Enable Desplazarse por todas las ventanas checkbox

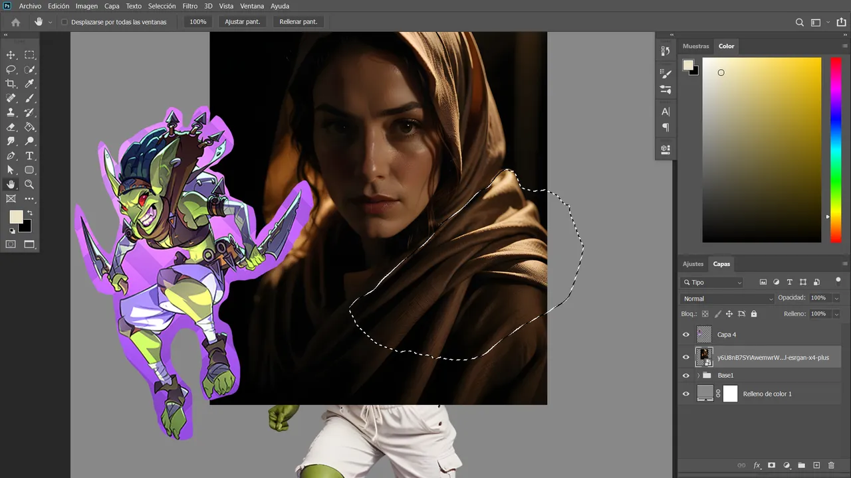tap(64, 22)
